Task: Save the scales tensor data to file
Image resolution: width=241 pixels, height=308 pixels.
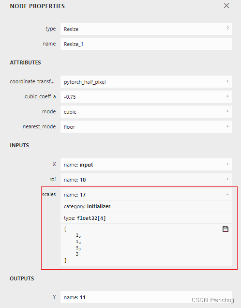Action: pyautogui.click(x=226, y=229)
